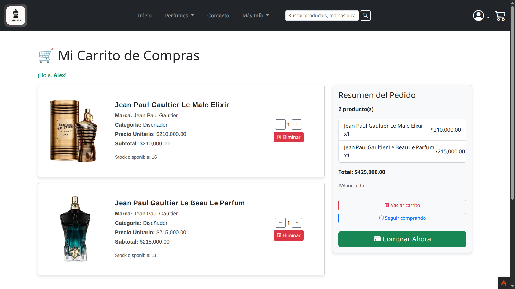Click Stock disponible: 11 text
Image resolution: width=515 pixels, height=289 pixels.
[136, 255]
